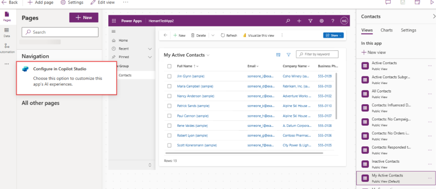Click the edit columns icon
This screenshot has width=436, height=189.
[x=278, y=55]
